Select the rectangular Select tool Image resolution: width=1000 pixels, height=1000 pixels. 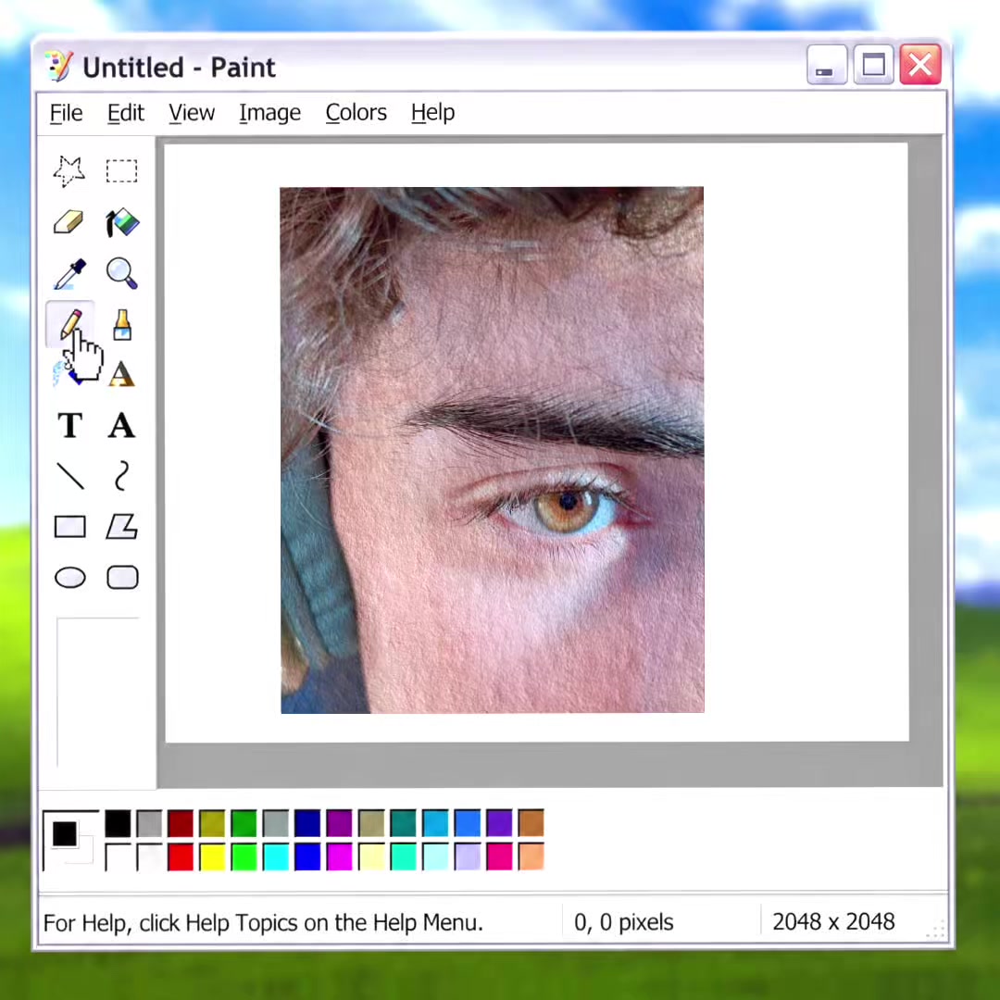pyautogui.click(x=122, y=171)
